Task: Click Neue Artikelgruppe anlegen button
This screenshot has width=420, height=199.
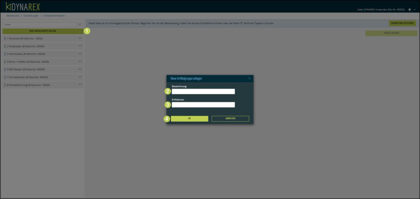Action: click(43, 31)
